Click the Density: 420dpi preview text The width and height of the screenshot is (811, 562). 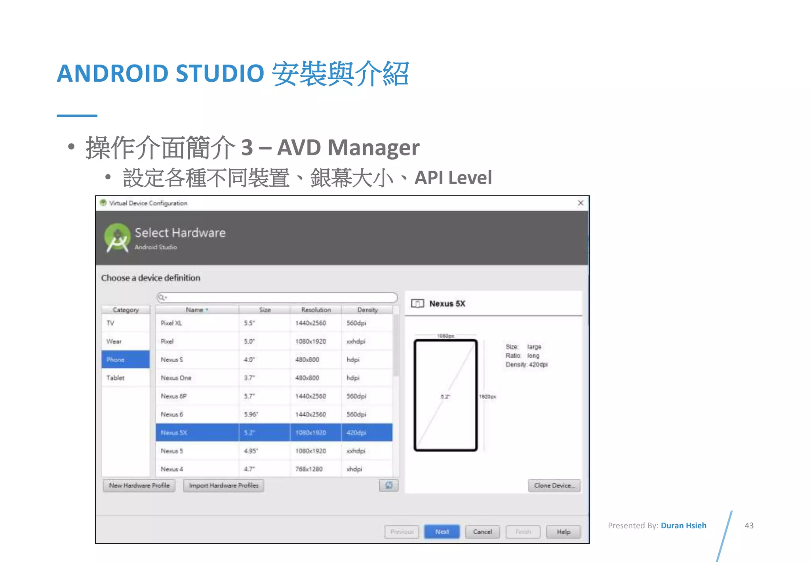click(x=527, y=365)
